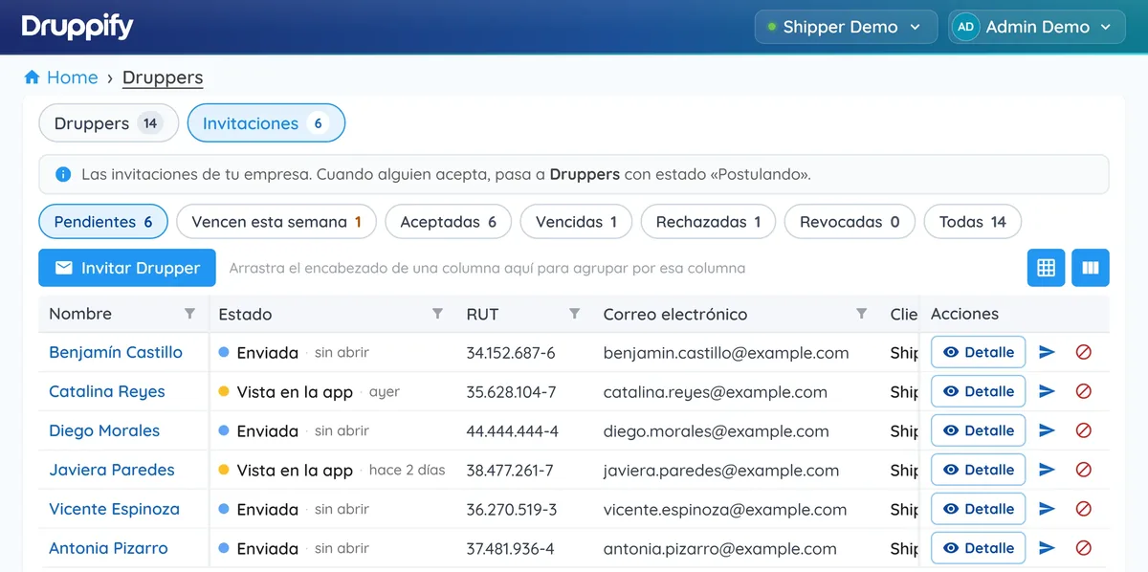
Task: Revoke Catalina Reyes's invitation
Action: click(1084, 391)
